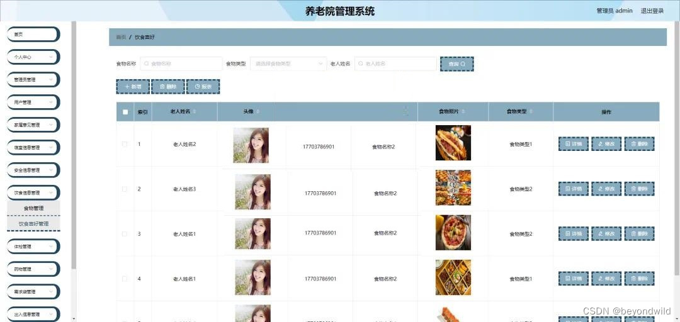Viewport: 680px width, 322px height.
Task: Click the 老人姓名3 cell
Action: click(184, 189)
